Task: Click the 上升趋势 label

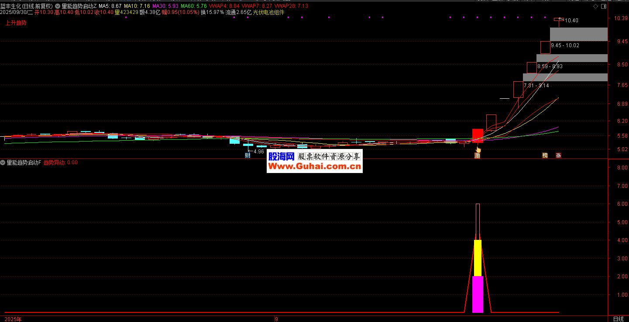Action: click(16, 23)
